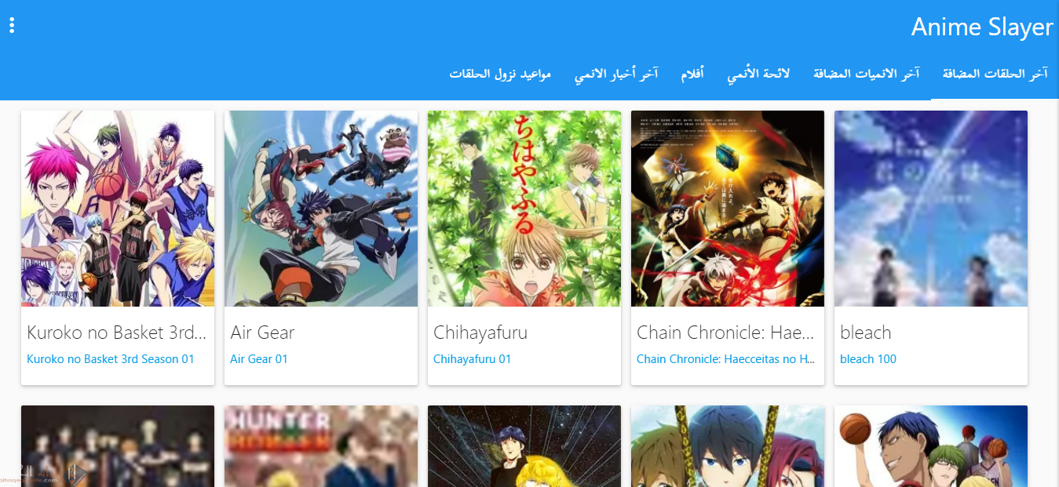The height and width of the screenshot is (487, 1059).
Task: Select the swimmer anime poster in second row
Action: [728, 446]
